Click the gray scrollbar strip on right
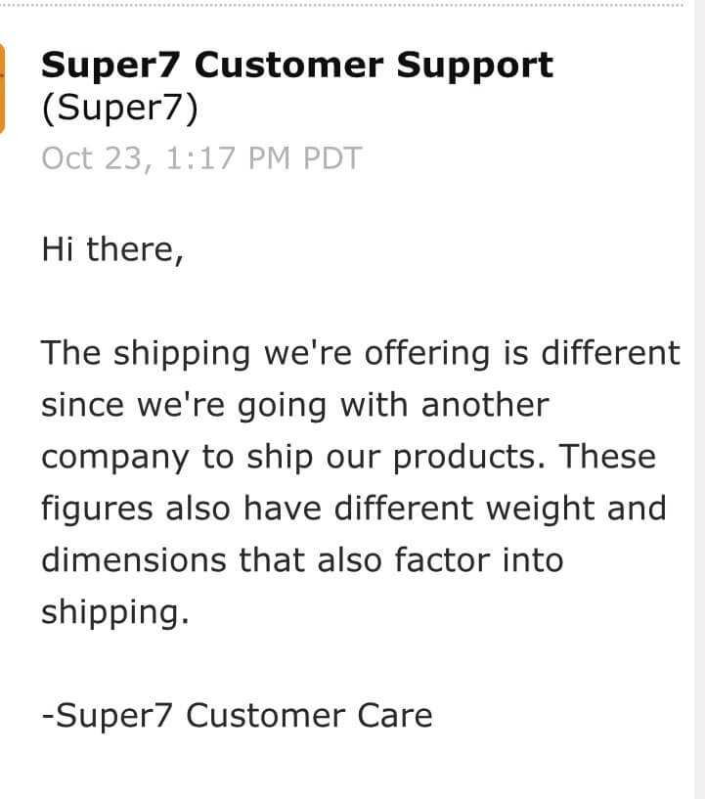The height and width of the screenshot is (799, 705). click(699, 399)
